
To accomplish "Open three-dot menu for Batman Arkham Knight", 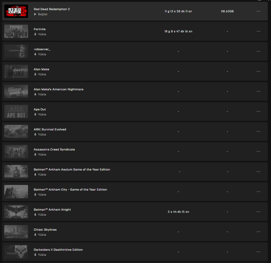I will click(x=258, y=212).
